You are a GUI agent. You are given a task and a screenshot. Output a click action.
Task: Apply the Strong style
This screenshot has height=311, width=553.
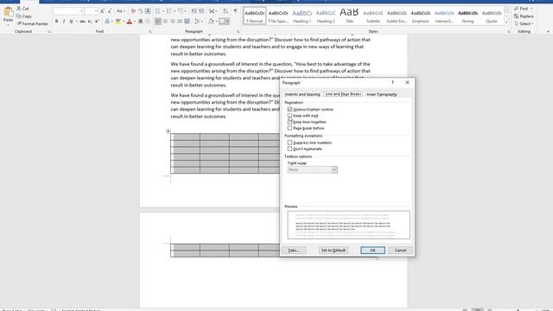(467, 16)
